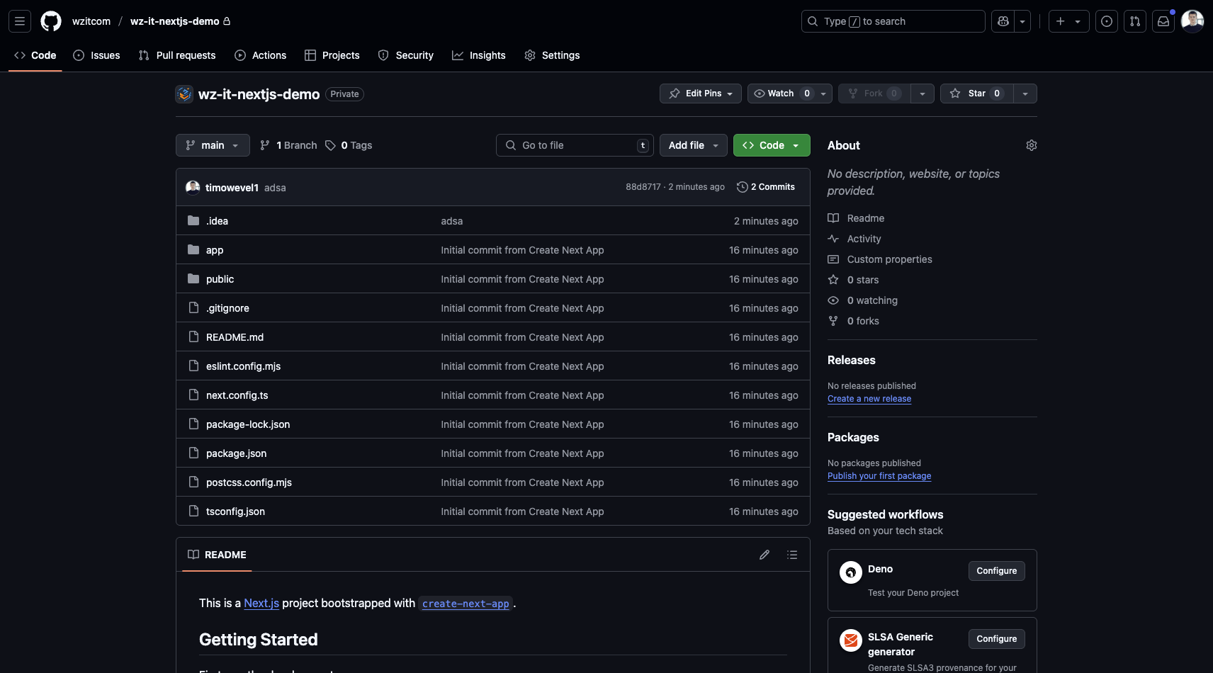Open the 2 Commits history link
1213x673 pixels.
click(x=766, y=187)
